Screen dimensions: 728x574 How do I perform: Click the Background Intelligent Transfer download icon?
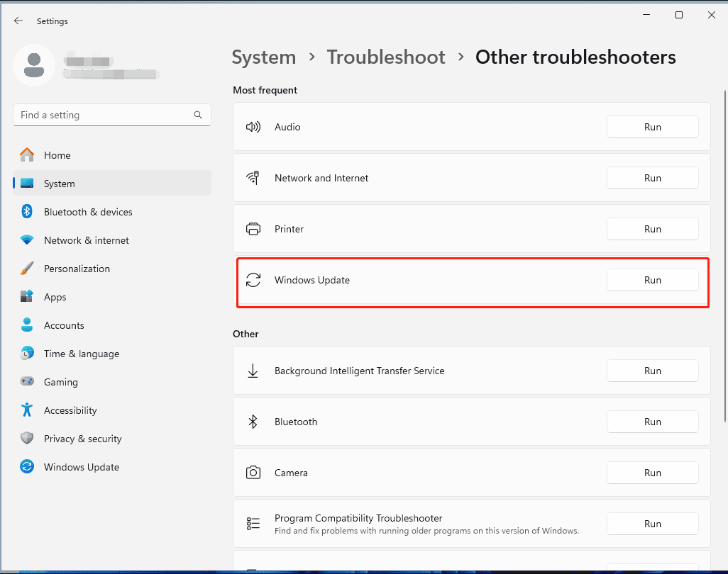point(253,371)
